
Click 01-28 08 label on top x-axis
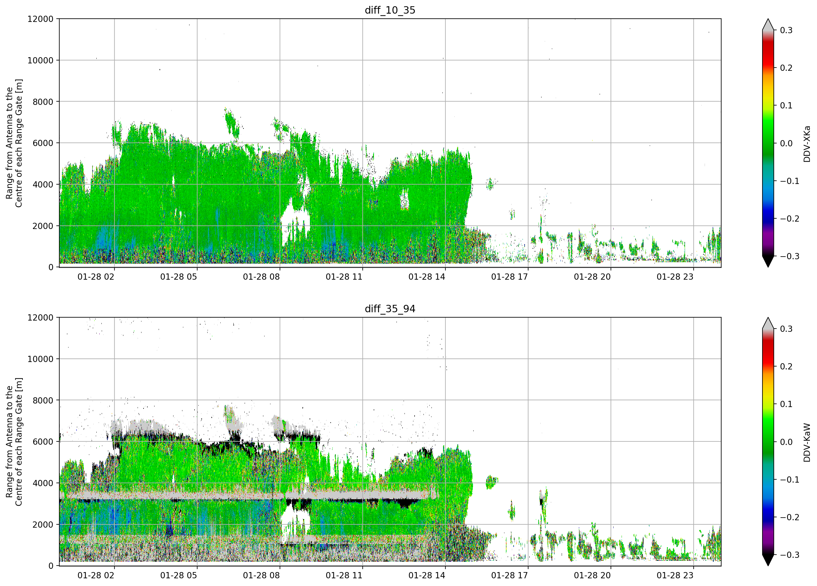tap(261, 277)
